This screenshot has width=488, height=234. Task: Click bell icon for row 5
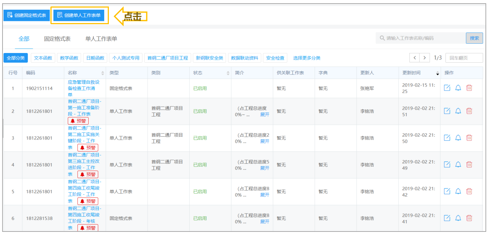click(458, 191)
